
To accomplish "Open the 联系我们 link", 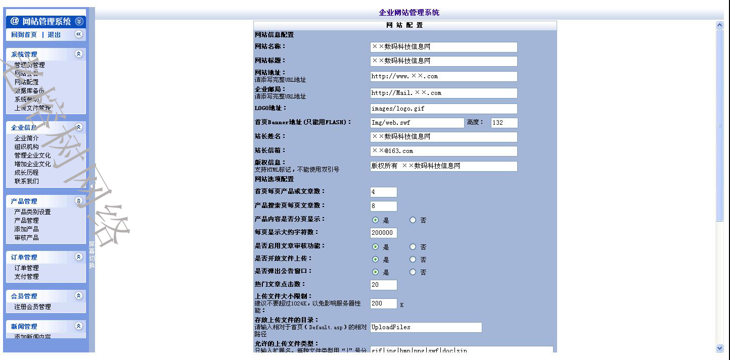I will click(26, 181).
